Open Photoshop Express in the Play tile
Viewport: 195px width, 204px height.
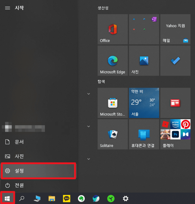pos(175,134)
